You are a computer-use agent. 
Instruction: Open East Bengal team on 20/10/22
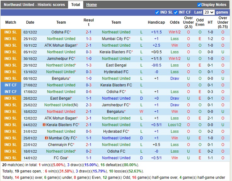point(116,65)
